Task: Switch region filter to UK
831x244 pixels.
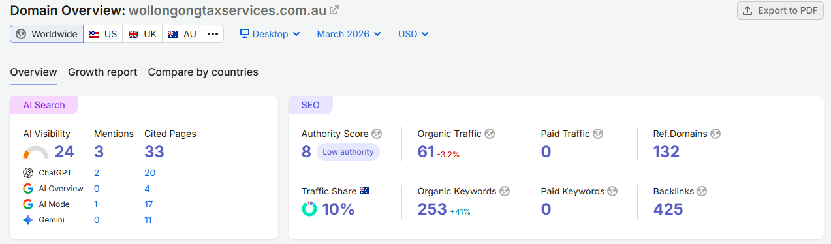Action: pyautogui.click(x=142, y=34)
